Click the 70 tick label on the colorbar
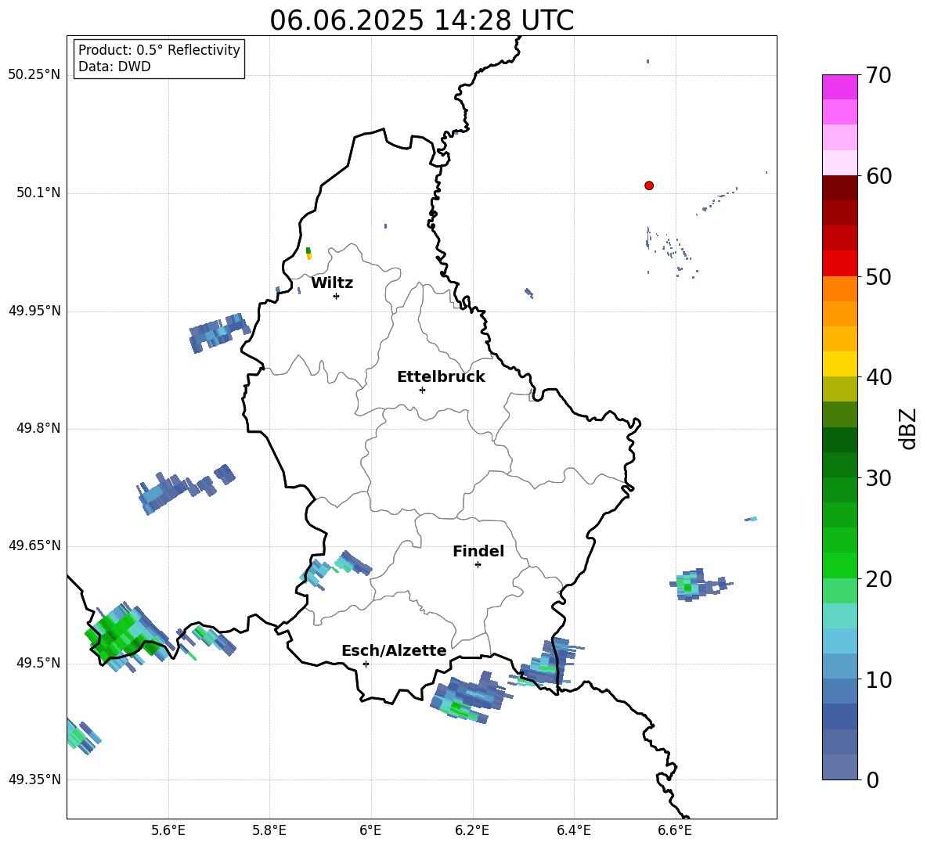This screenshot has height=846, width=927. click(878, 76)
